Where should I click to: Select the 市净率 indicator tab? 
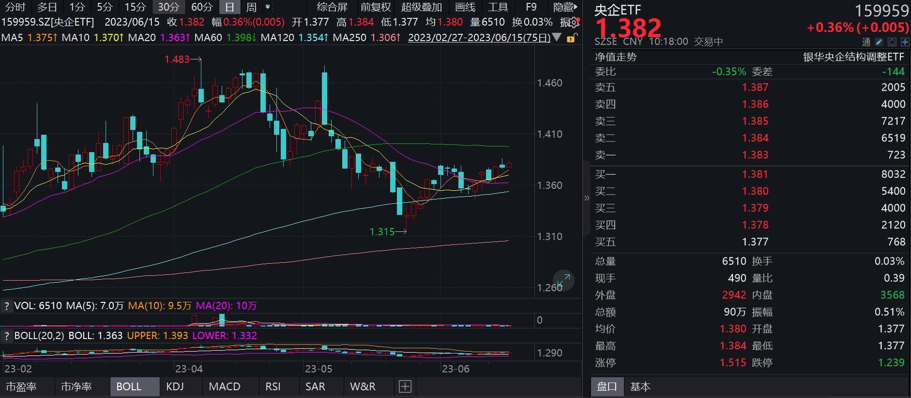coord(76,386)
